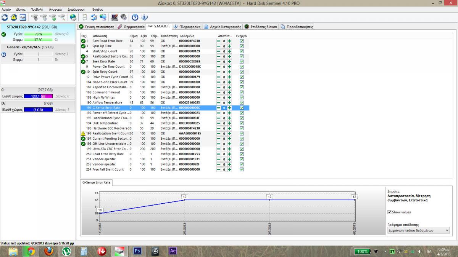Open Google Chrome from the taskbar
458x257 pixels.
click(x=31, y=251)
